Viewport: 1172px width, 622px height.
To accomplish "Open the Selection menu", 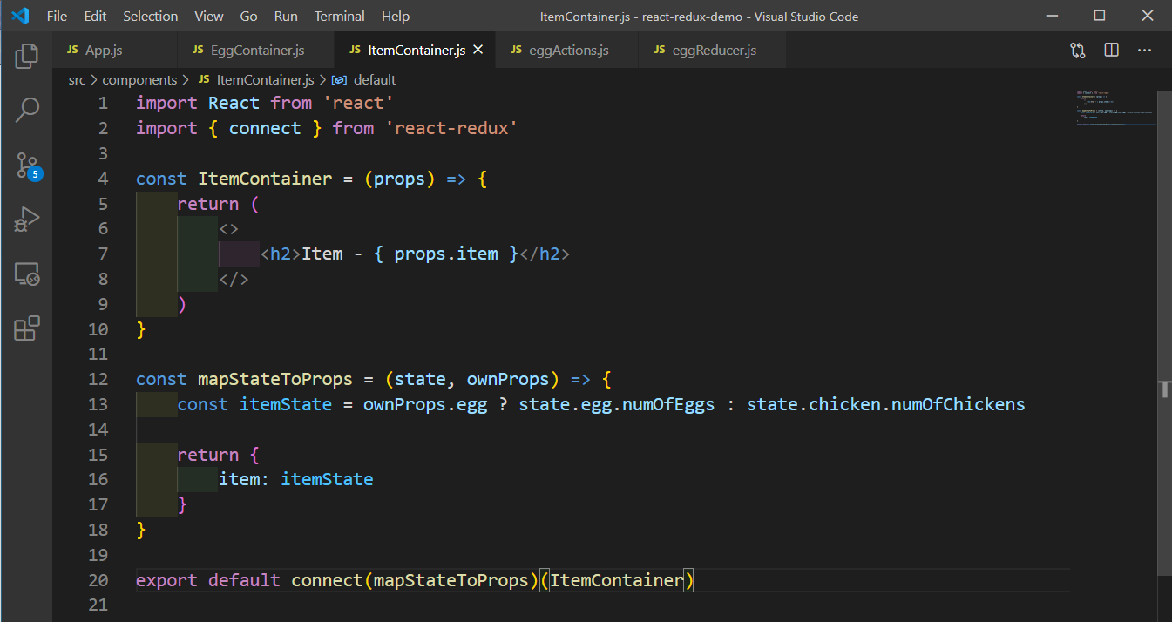I will [x=151, y=17].
